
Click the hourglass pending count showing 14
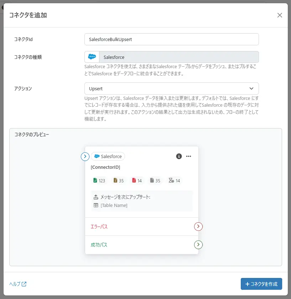click(x=174, y=180)
